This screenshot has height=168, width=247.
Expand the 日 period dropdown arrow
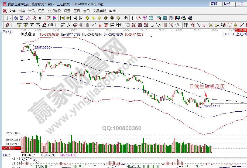[11, 18]
